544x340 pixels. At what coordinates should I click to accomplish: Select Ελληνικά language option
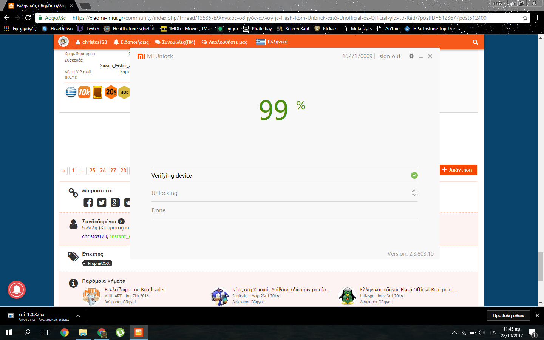(x=272, y=42)
